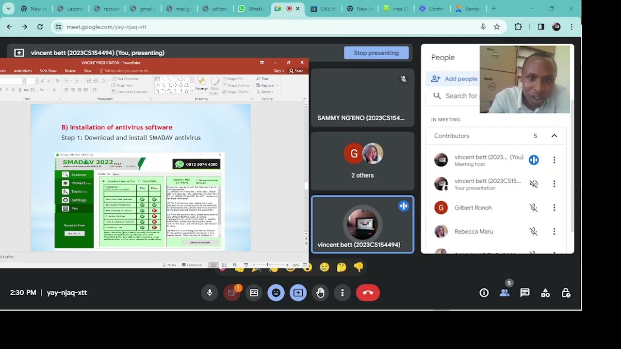Mute Gilbert Ronoh's microphone icon
Screen dimensions: 621x349
[534, 208]
